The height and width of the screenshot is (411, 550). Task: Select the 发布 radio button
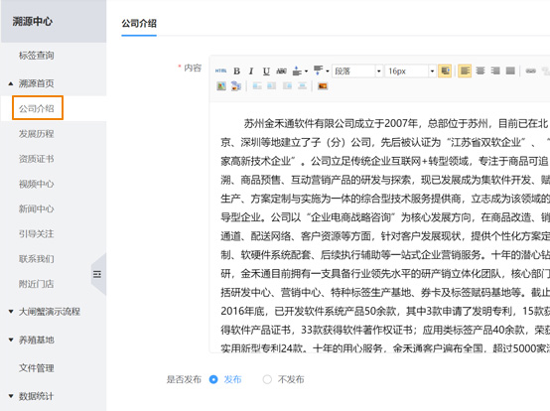[x=213, y=379]
